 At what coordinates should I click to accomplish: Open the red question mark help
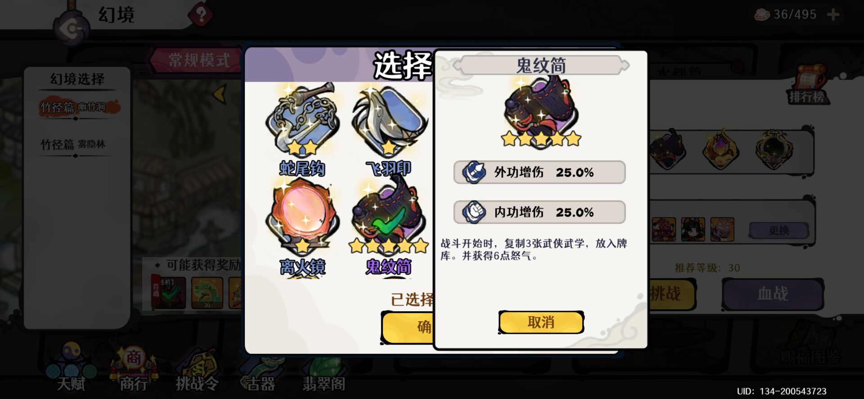coord(201,15)
